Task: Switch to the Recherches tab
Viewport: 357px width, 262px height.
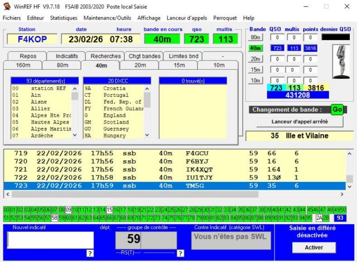Action: tap(105, 56)
